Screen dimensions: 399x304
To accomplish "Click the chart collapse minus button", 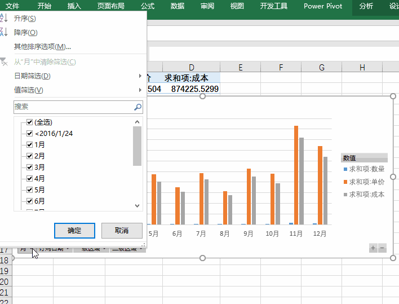I will click(382, 248).
